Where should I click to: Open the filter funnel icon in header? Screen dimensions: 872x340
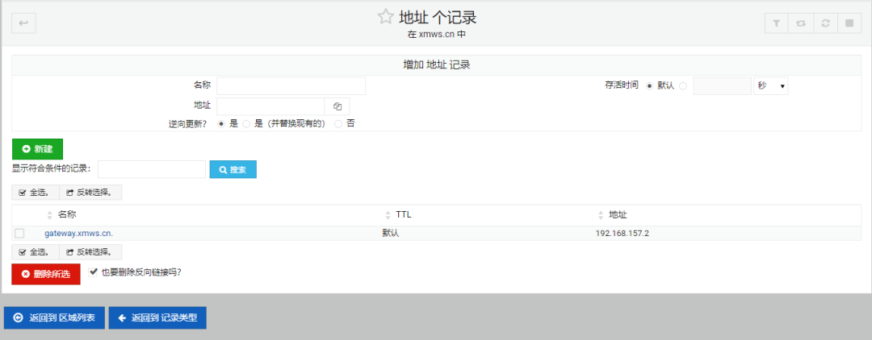pyautogui.click(x=777, y=23)
